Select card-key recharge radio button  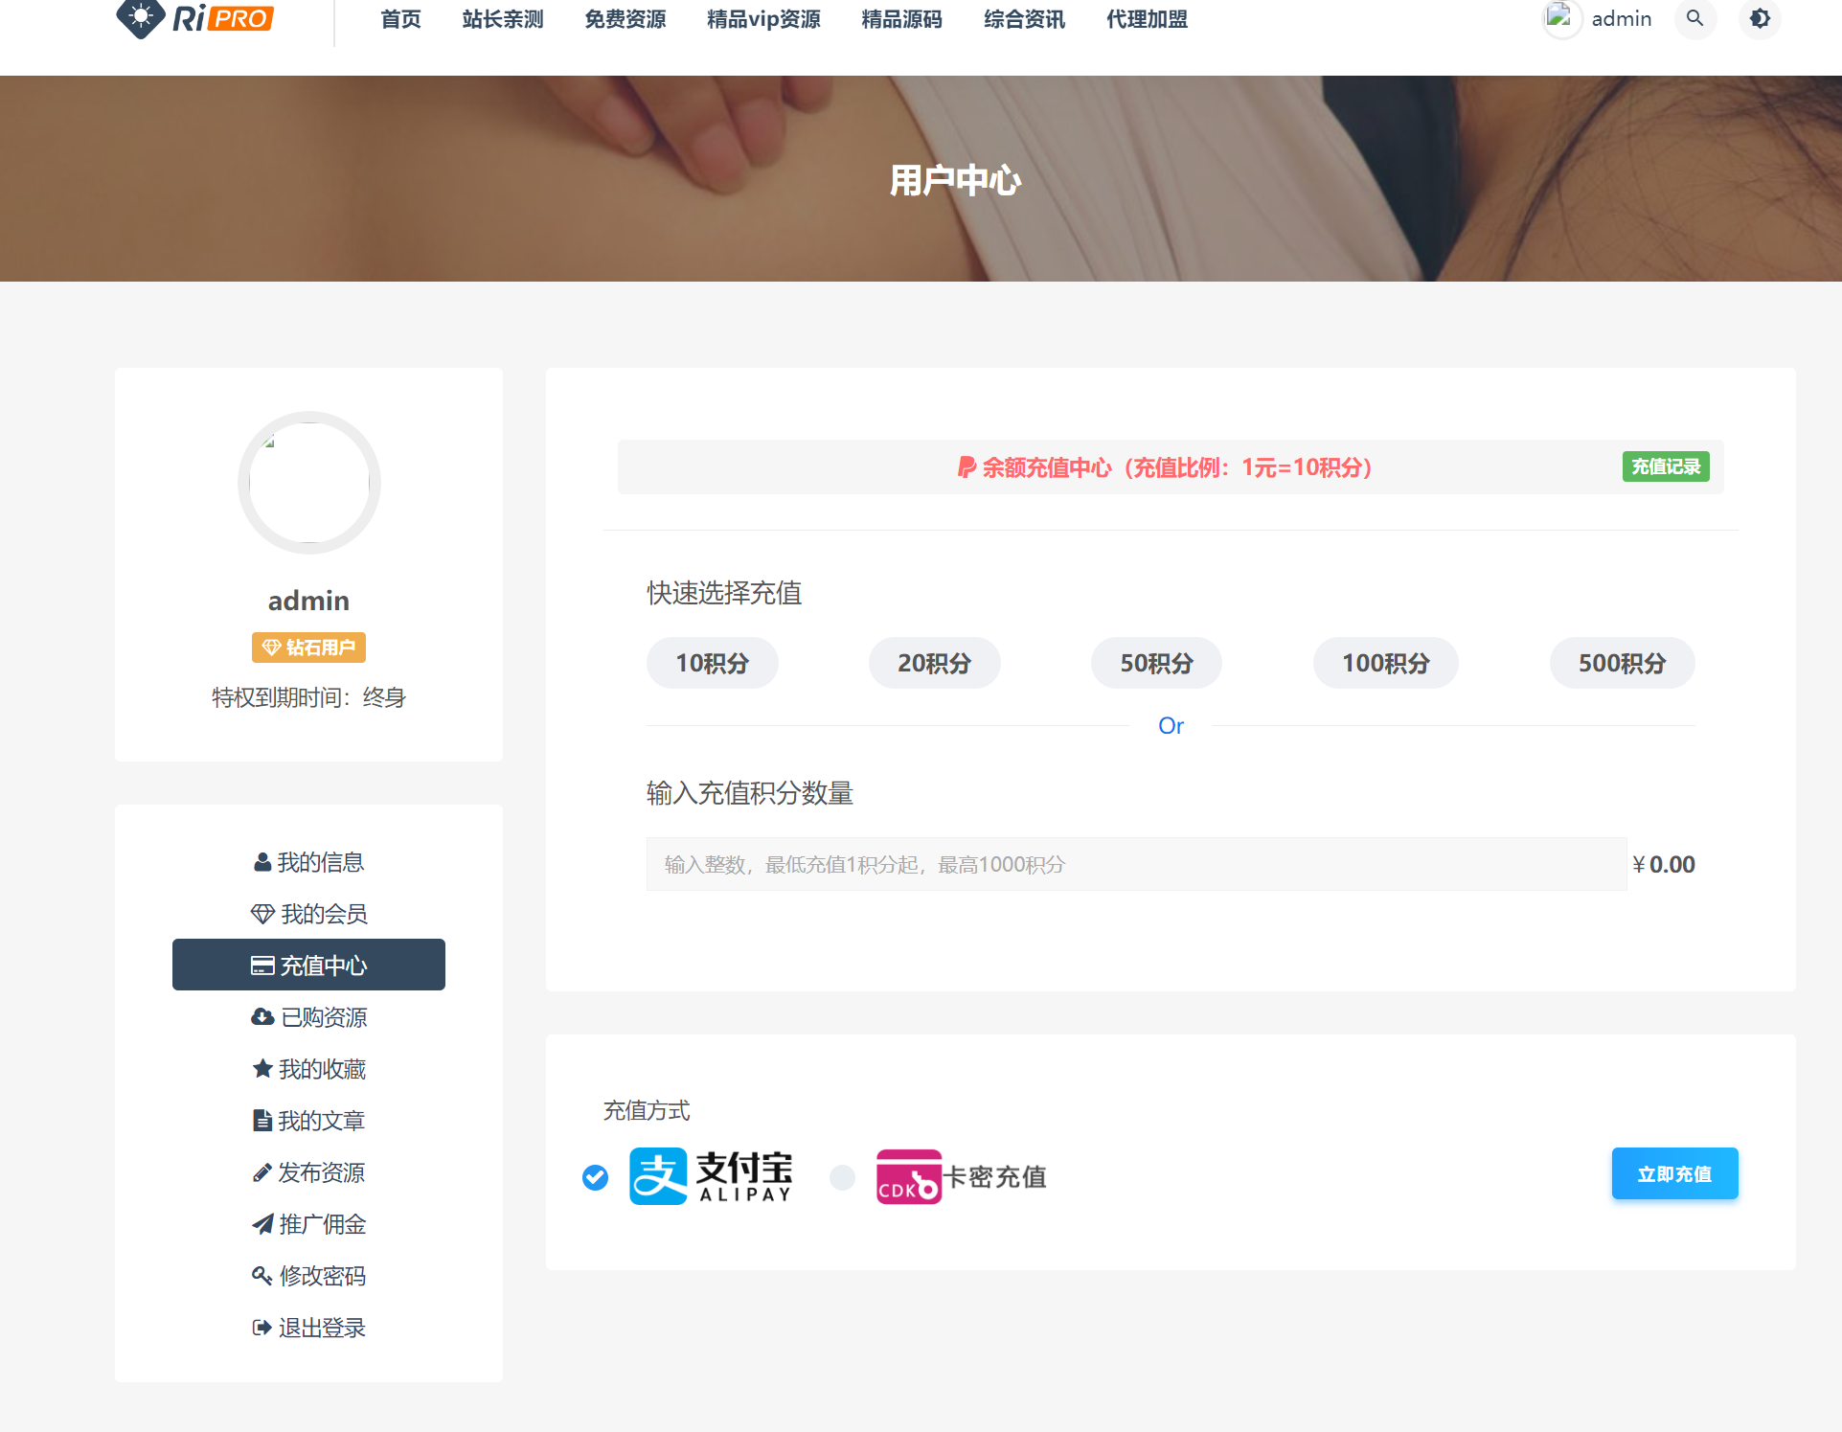point(842,1177)
